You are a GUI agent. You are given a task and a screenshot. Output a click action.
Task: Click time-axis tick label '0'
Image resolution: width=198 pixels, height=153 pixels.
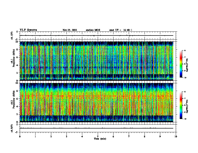[20, 136]
